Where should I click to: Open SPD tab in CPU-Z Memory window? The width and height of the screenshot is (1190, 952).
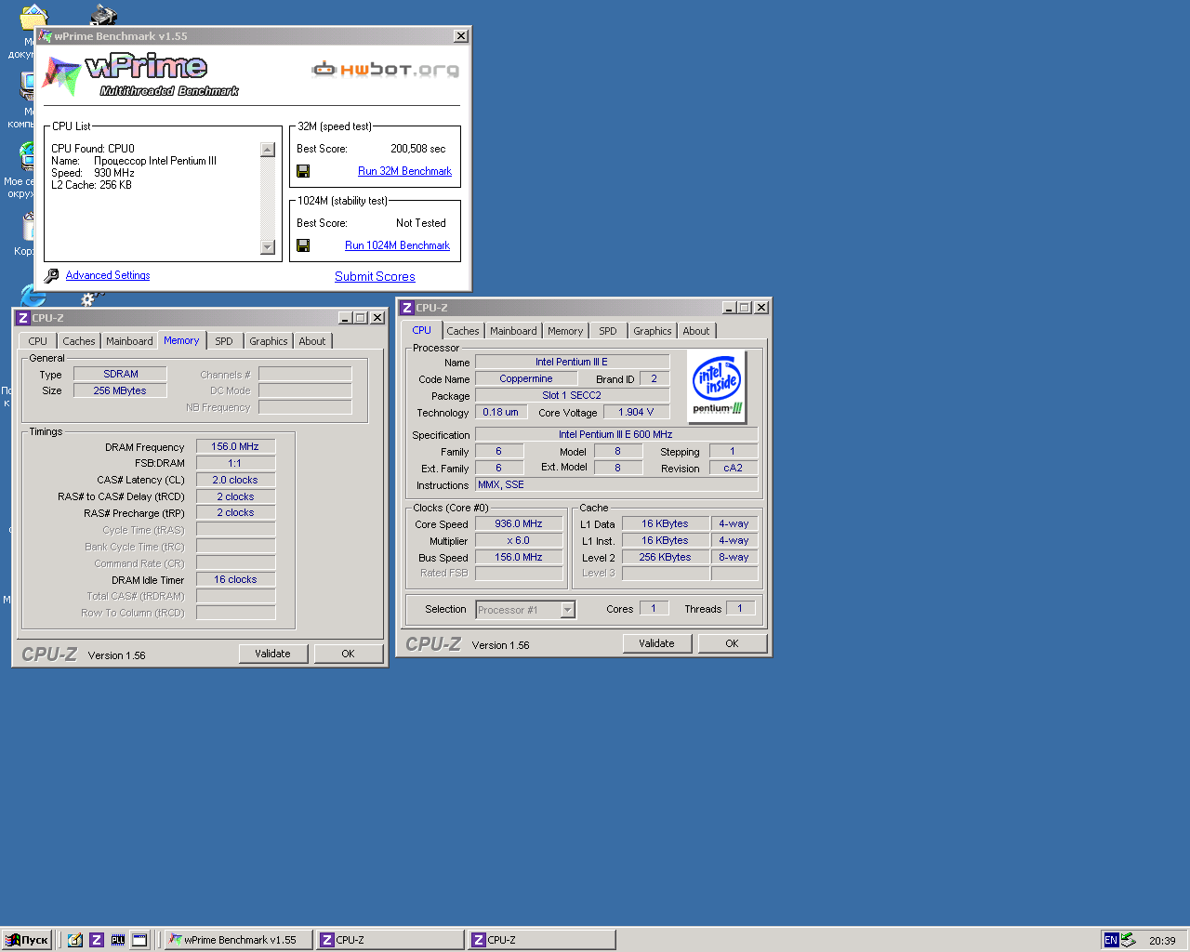click(224, 341)
